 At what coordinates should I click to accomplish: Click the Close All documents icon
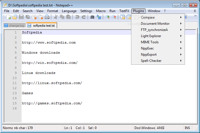[41, 17]
